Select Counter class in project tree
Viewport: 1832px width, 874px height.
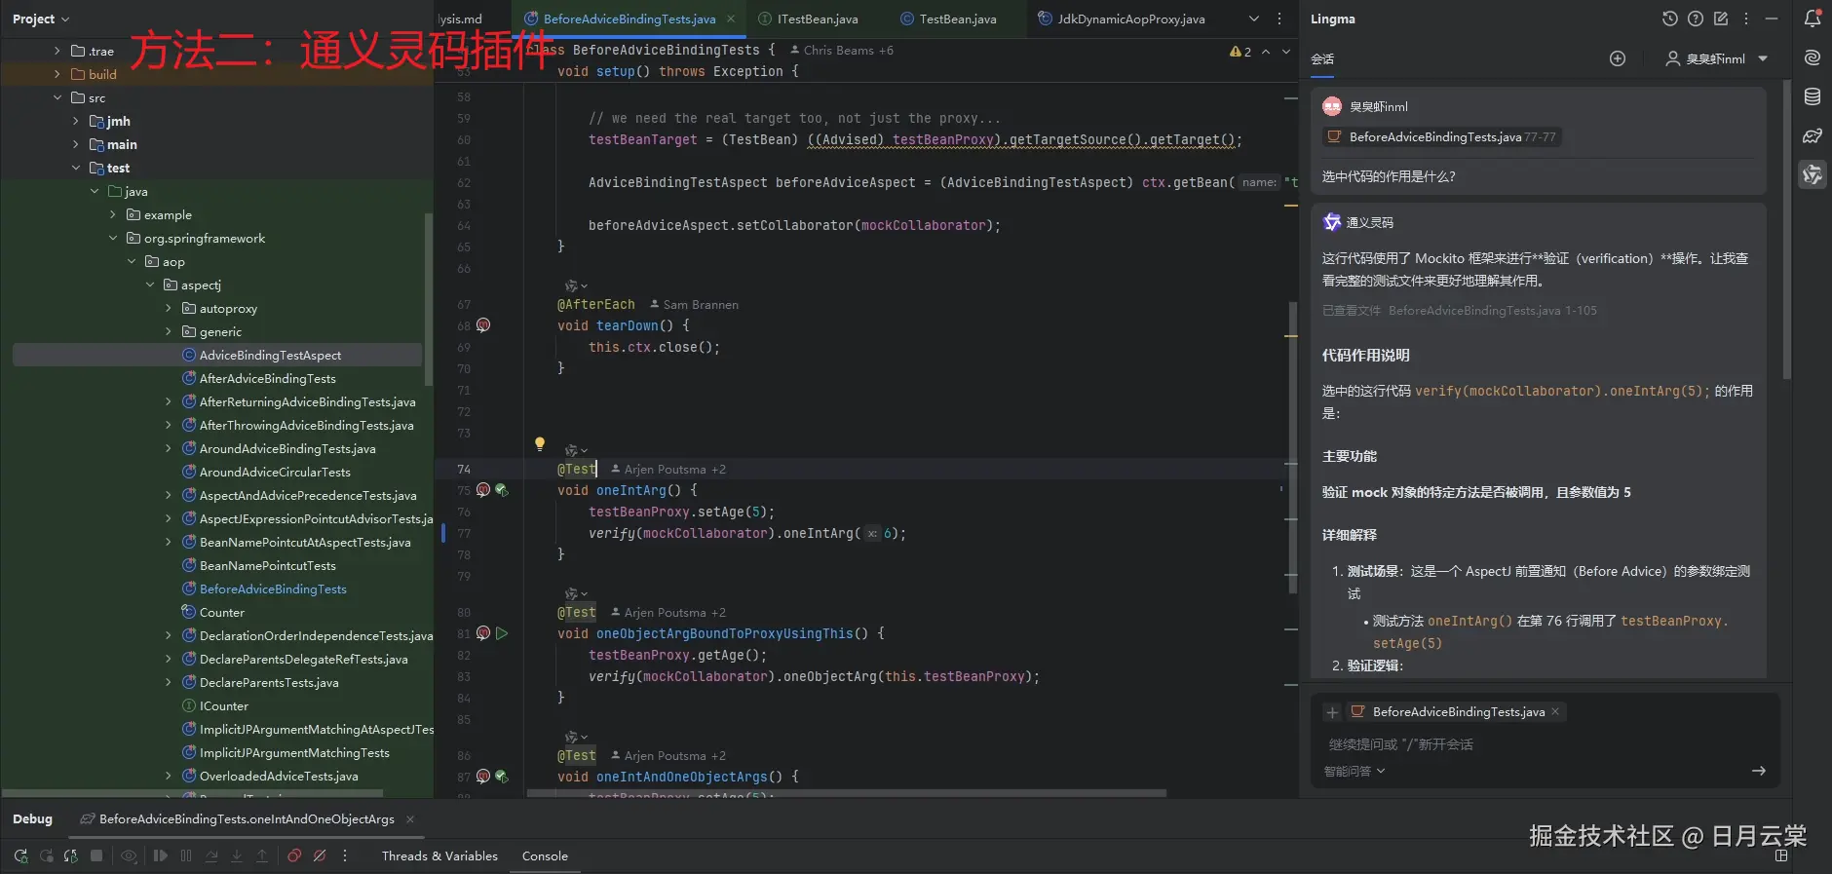221,612
